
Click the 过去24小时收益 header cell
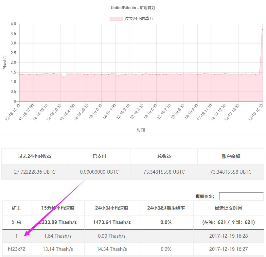[35, 156]
